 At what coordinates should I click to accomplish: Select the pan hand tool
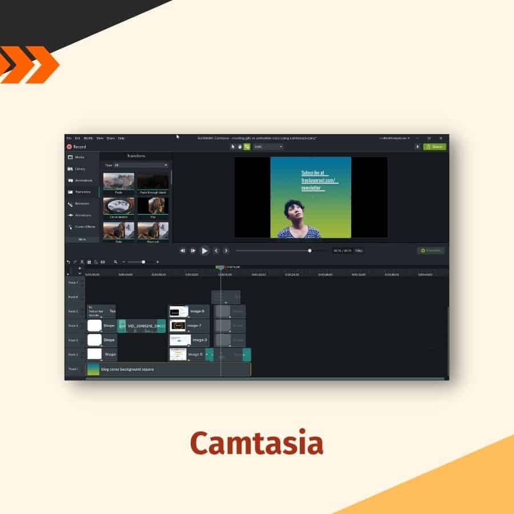(x=240, y=147)
